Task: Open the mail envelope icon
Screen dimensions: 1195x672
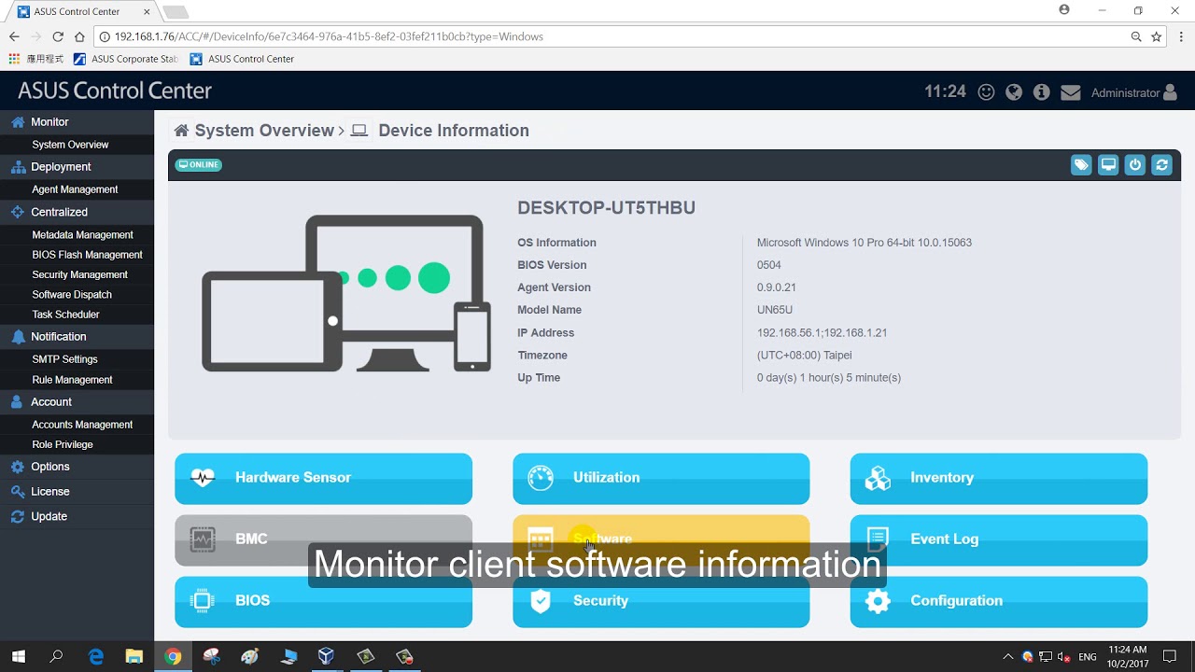Action: (1071, 92)
